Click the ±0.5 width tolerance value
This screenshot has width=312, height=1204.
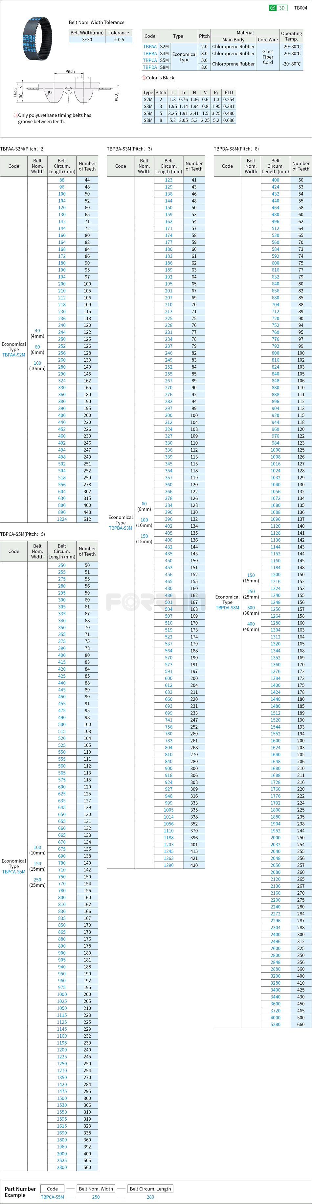point(119,40)
